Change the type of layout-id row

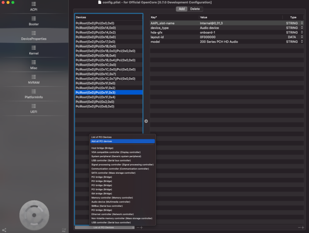302,37
